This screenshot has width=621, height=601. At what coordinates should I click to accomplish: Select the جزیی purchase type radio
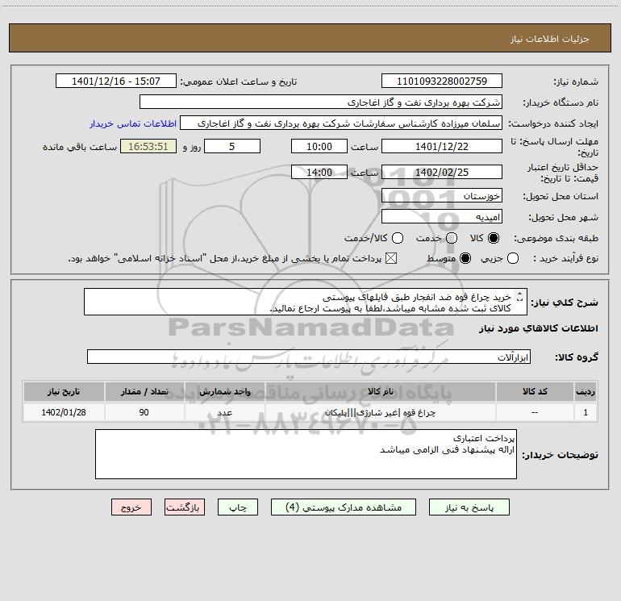512,258
